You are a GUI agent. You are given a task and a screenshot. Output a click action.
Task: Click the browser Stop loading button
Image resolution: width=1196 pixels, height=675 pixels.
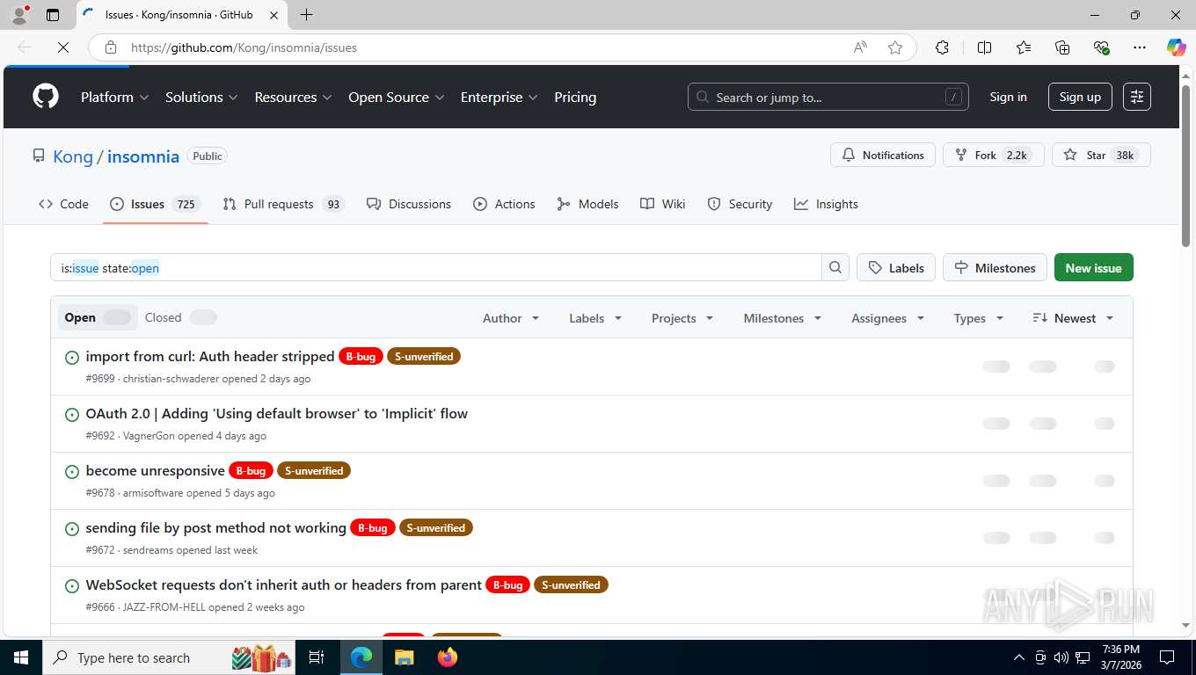(x=63, y=47)
